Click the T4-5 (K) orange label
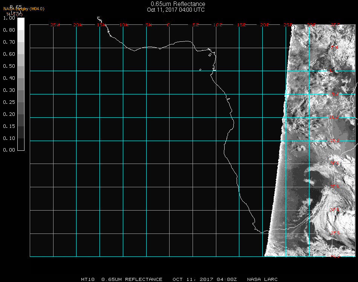This screenshot has width=358, height=282. click(14, 14)
